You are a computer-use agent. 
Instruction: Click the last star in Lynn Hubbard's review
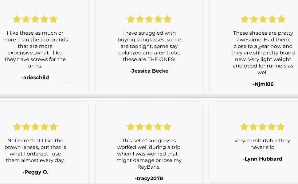click(x=281, y=127)
